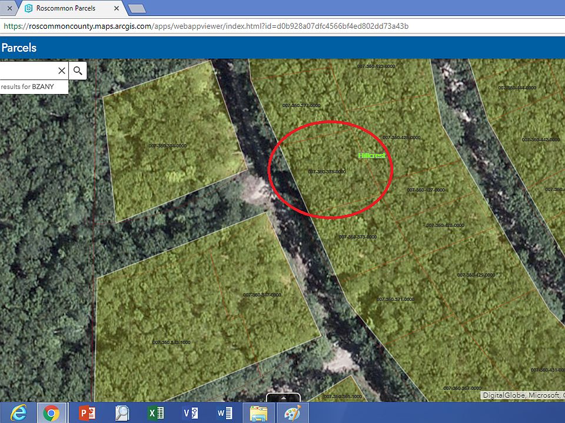Select parcel 007-350-427-0000 on the map
The image size is (565, 423).
point(426,190)
